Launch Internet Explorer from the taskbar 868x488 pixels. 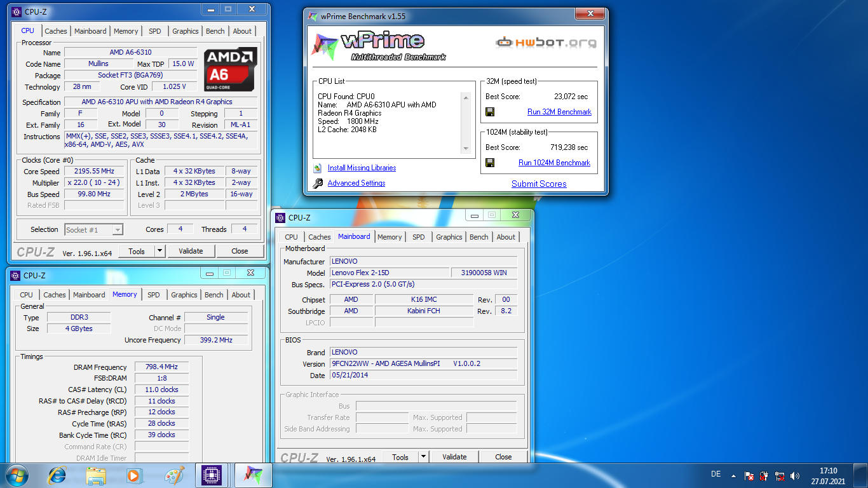pyautogui.click(x=58, y=475)
